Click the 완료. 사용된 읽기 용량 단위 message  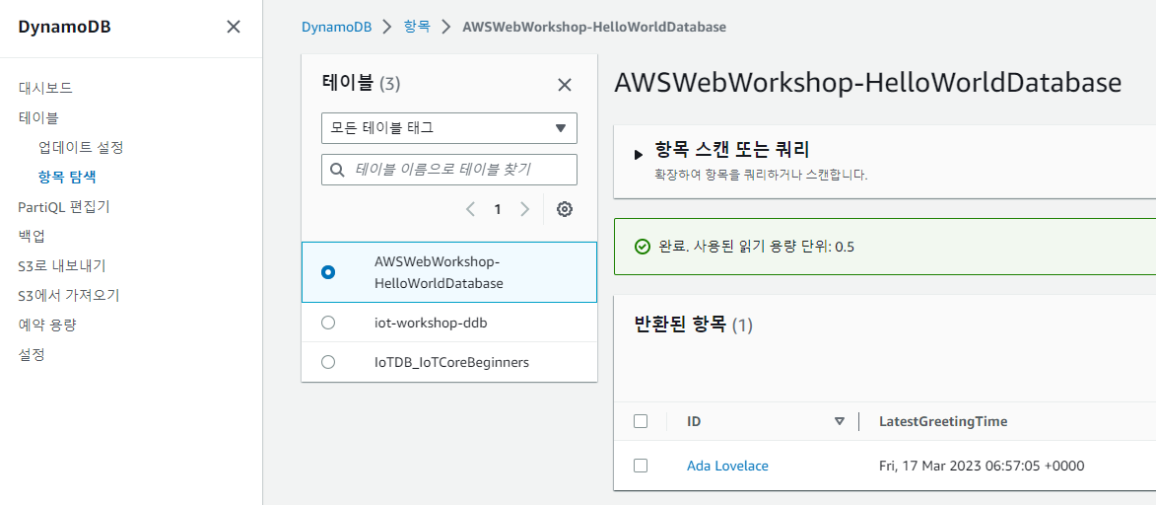755,247
